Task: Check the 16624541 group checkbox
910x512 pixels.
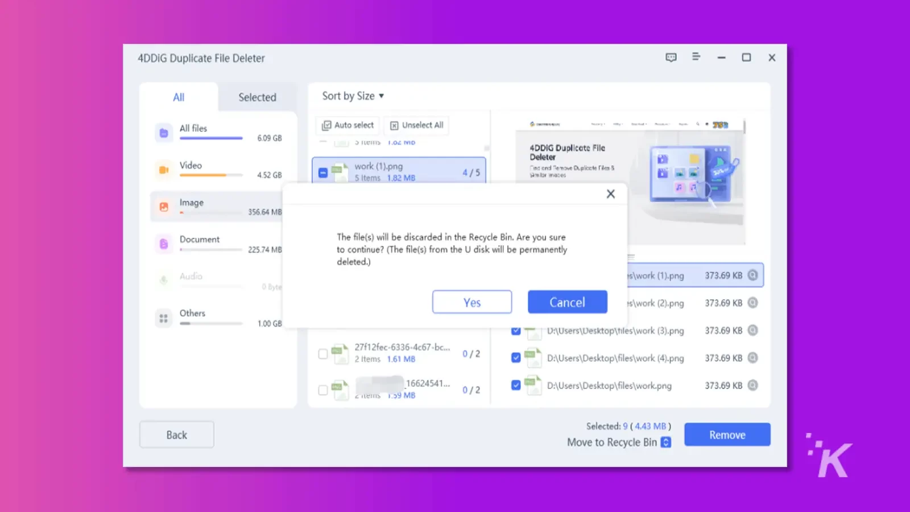Action: point(323,390)
